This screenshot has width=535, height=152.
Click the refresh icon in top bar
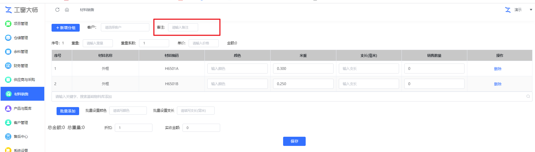[x=57, y=10]
